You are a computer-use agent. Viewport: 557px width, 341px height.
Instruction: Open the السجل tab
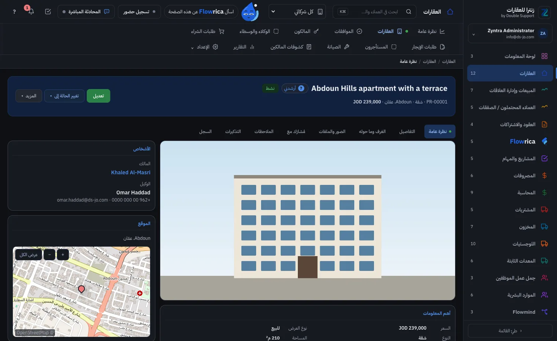[205, 131]
